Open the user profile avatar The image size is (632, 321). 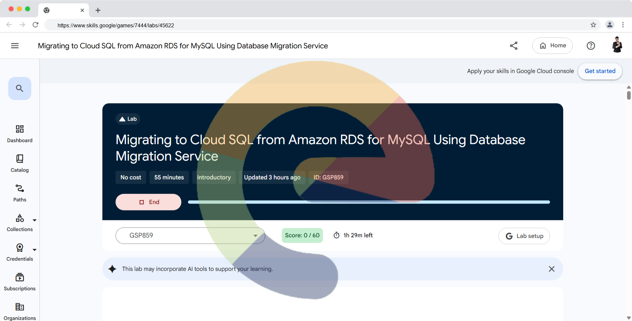(617, 45)
